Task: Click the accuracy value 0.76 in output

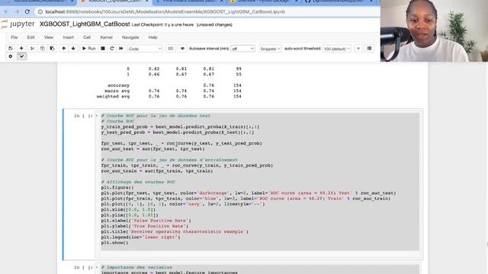Action: point(208,85)
